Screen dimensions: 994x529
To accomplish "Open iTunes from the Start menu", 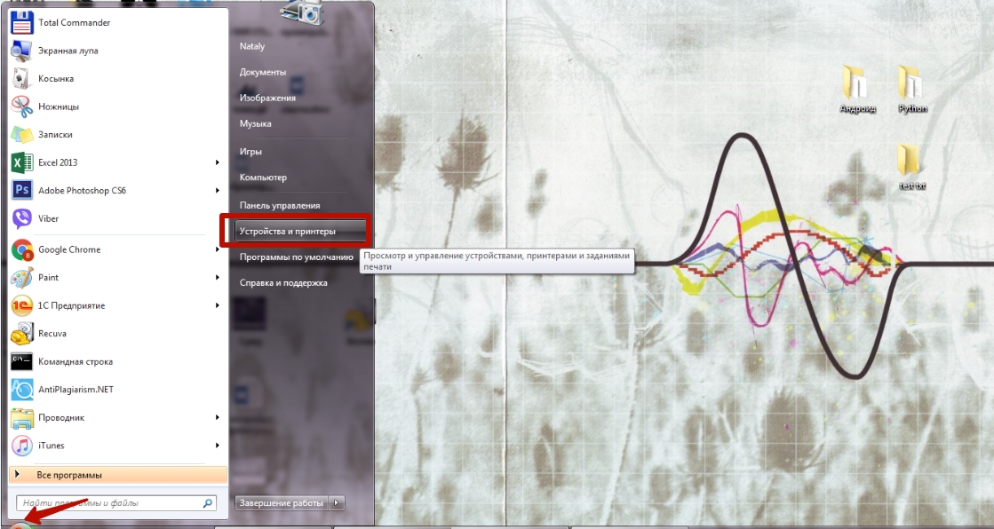I will click(51, 446).
